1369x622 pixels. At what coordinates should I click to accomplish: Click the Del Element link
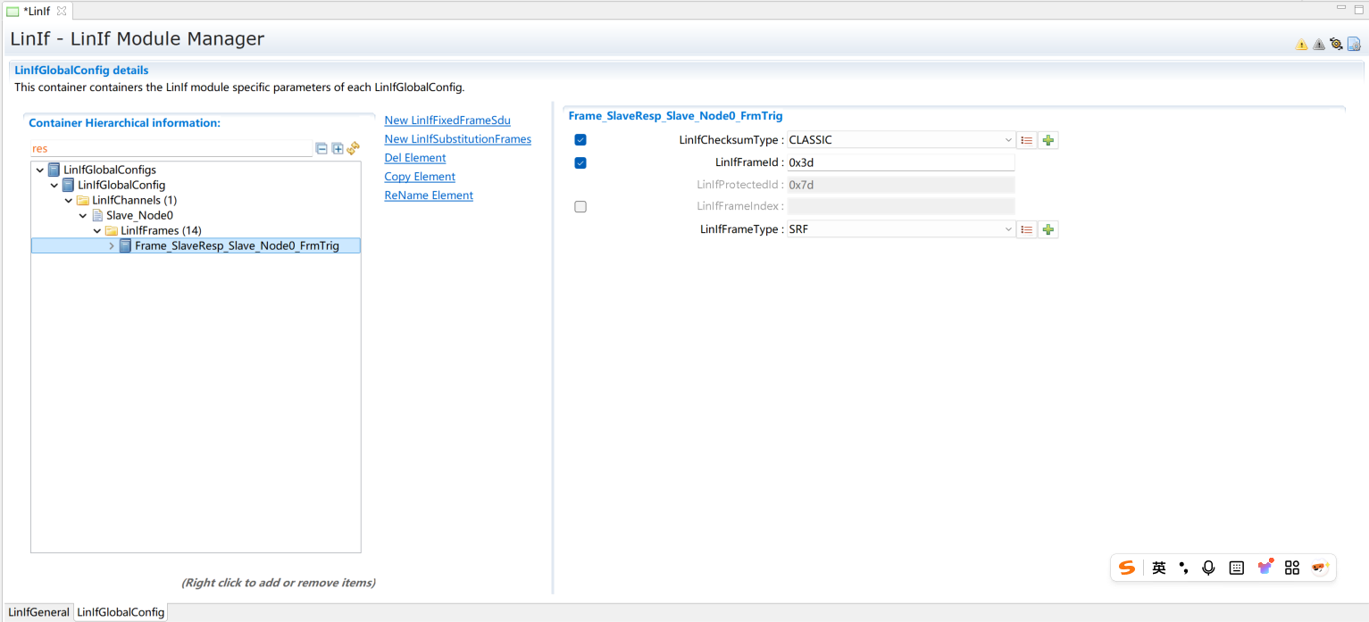414,158
